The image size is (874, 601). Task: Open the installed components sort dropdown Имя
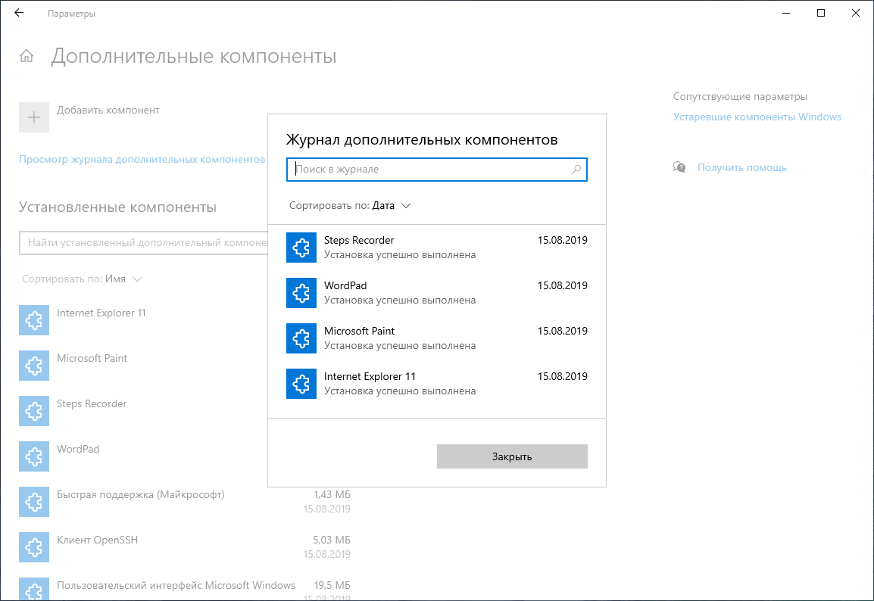123,279
